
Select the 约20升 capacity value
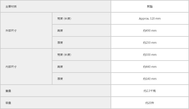[150, 103]
